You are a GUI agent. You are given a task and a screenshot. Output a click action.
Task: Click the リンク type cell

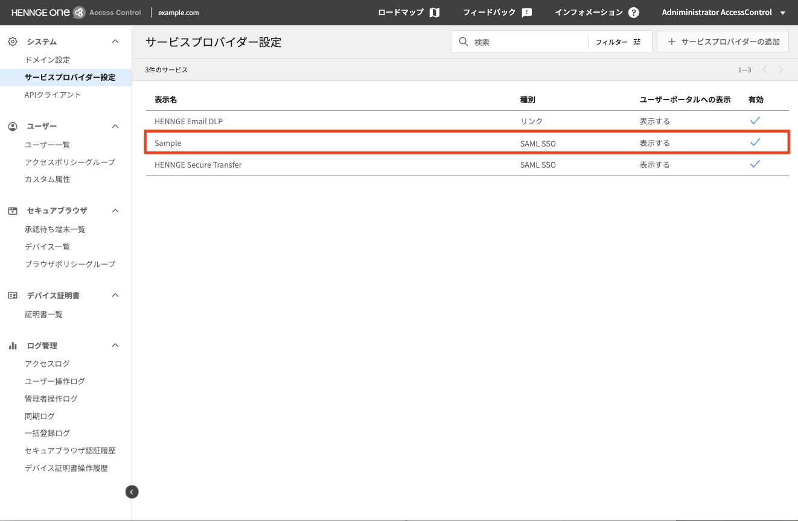click(531, 121)
